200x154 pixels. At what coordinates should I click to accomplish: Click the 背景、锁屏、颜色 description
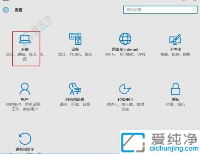pyautogui.click(x=175, y=54)
